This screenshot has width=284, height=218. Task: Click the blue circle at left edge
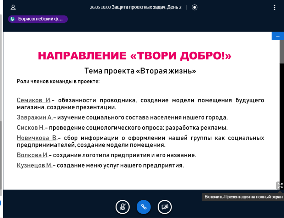[x=0, y=203]
